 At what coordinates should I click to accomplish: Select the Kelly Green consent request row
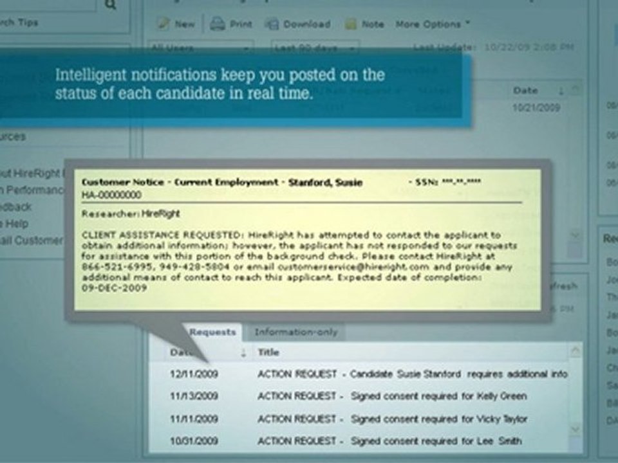point(359,395)
